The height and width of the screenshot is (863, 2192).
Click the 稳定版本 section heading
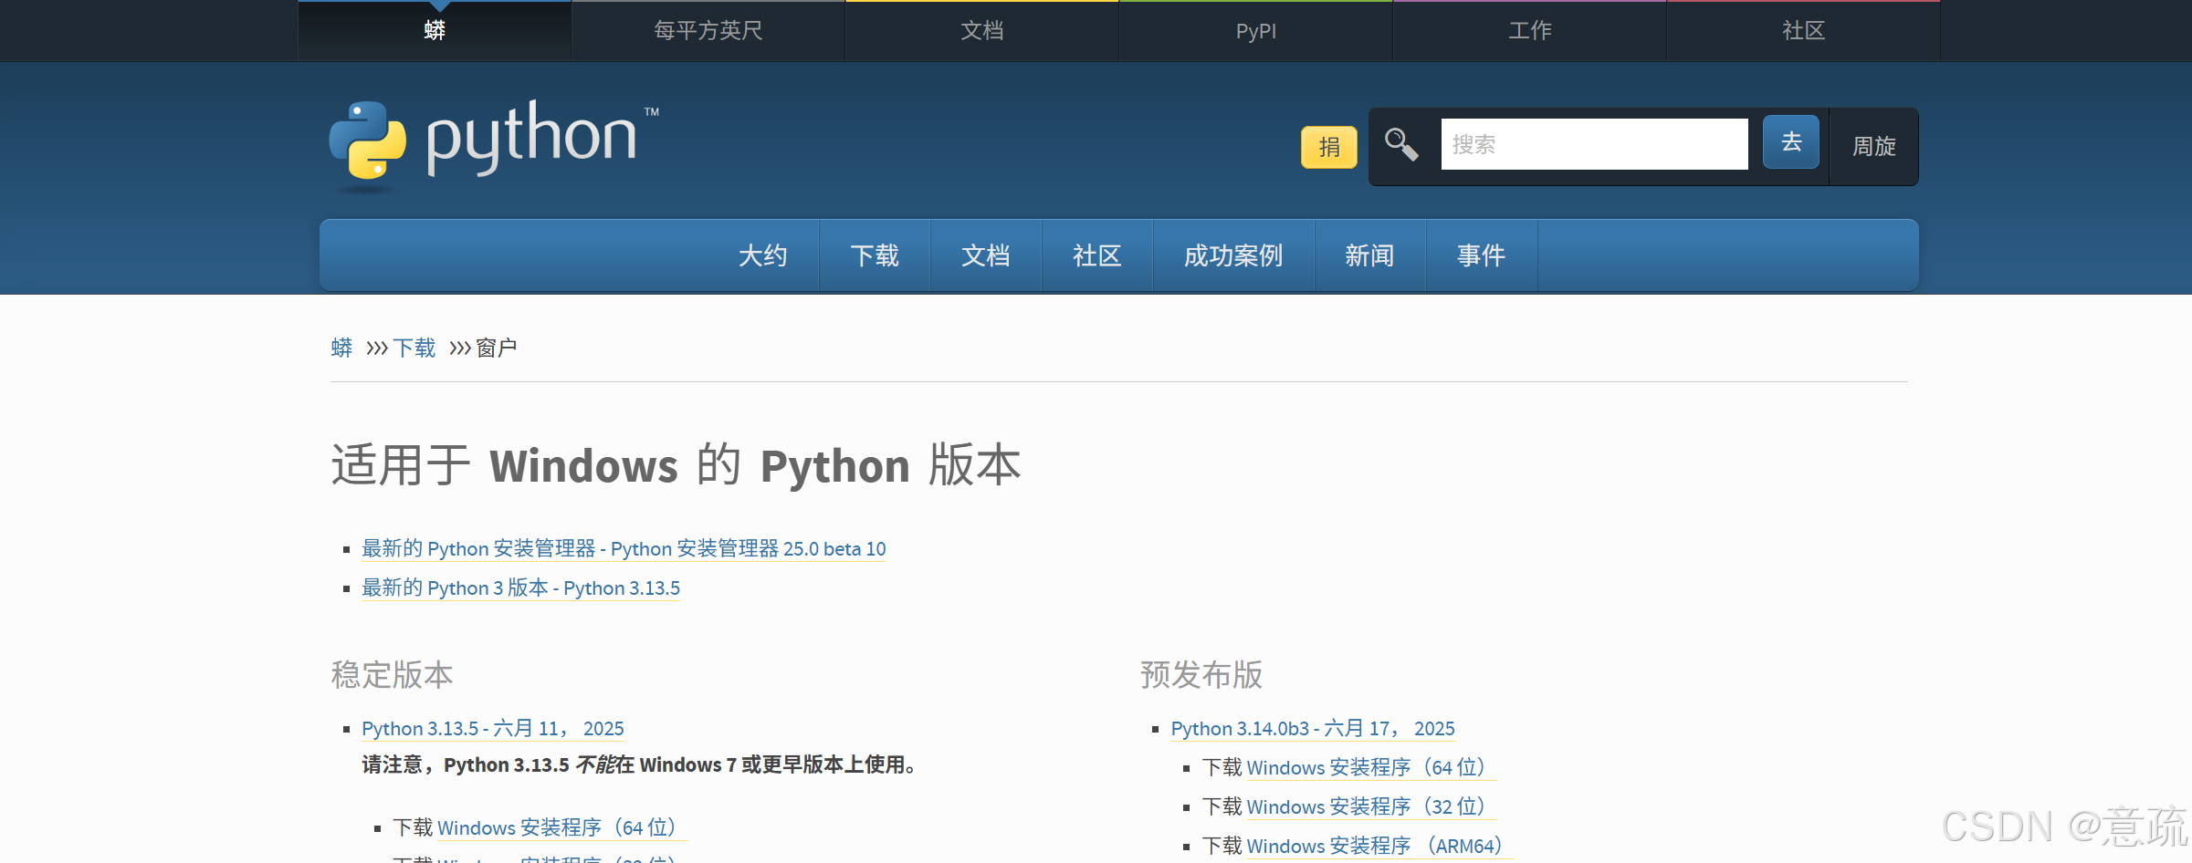tap(392, 675)
